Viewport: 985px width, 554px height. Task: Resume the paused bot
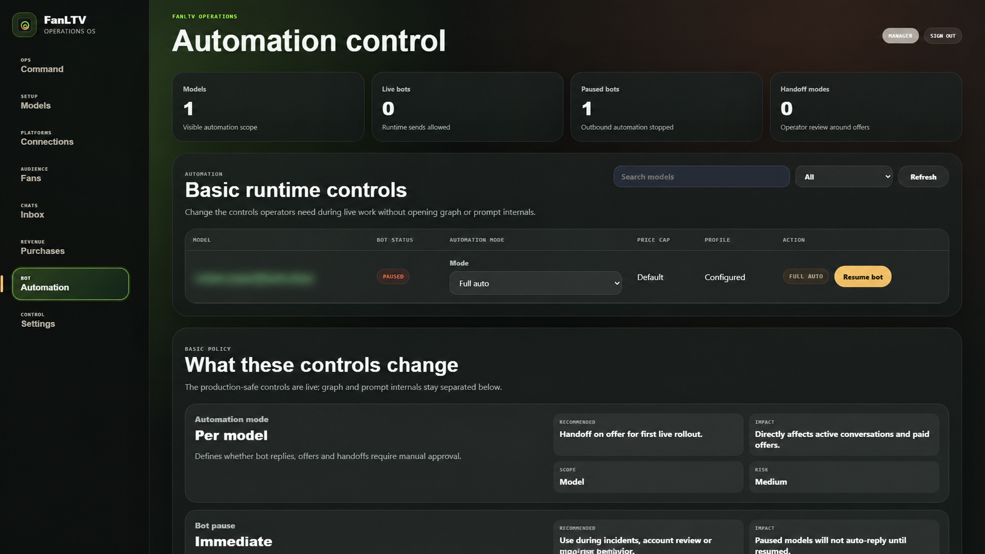tap(862, 277)
